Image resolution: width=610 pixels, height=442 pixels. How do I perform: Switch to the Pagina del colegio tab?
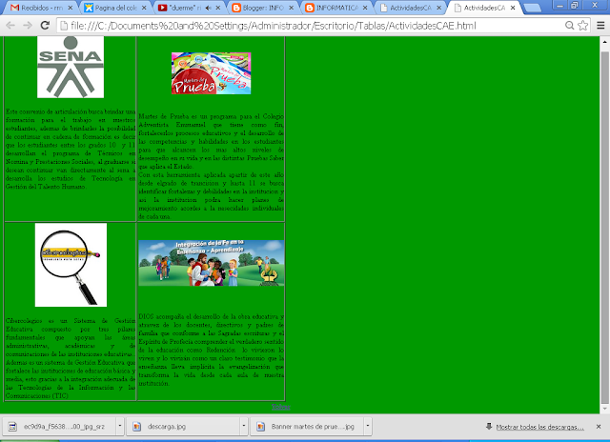pos(115,8)
